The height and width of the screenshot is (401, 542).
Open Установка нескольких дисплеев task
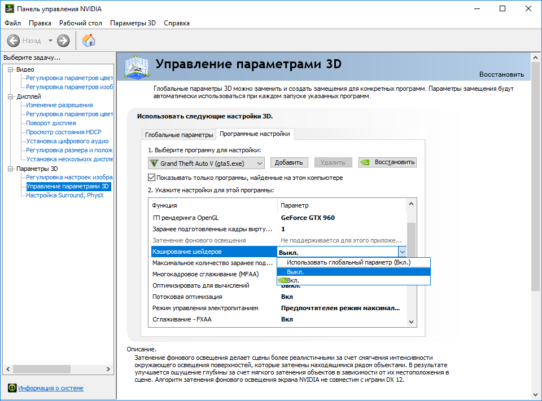coord(69,159)
